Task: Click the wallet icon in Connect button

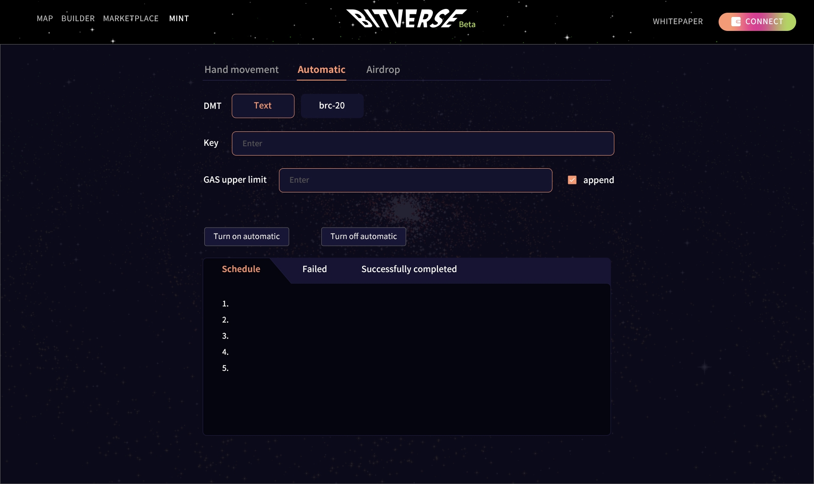Action: 736,22
